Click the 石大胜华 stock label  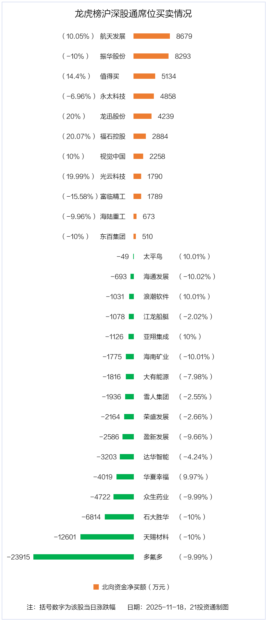pos(156,517)
